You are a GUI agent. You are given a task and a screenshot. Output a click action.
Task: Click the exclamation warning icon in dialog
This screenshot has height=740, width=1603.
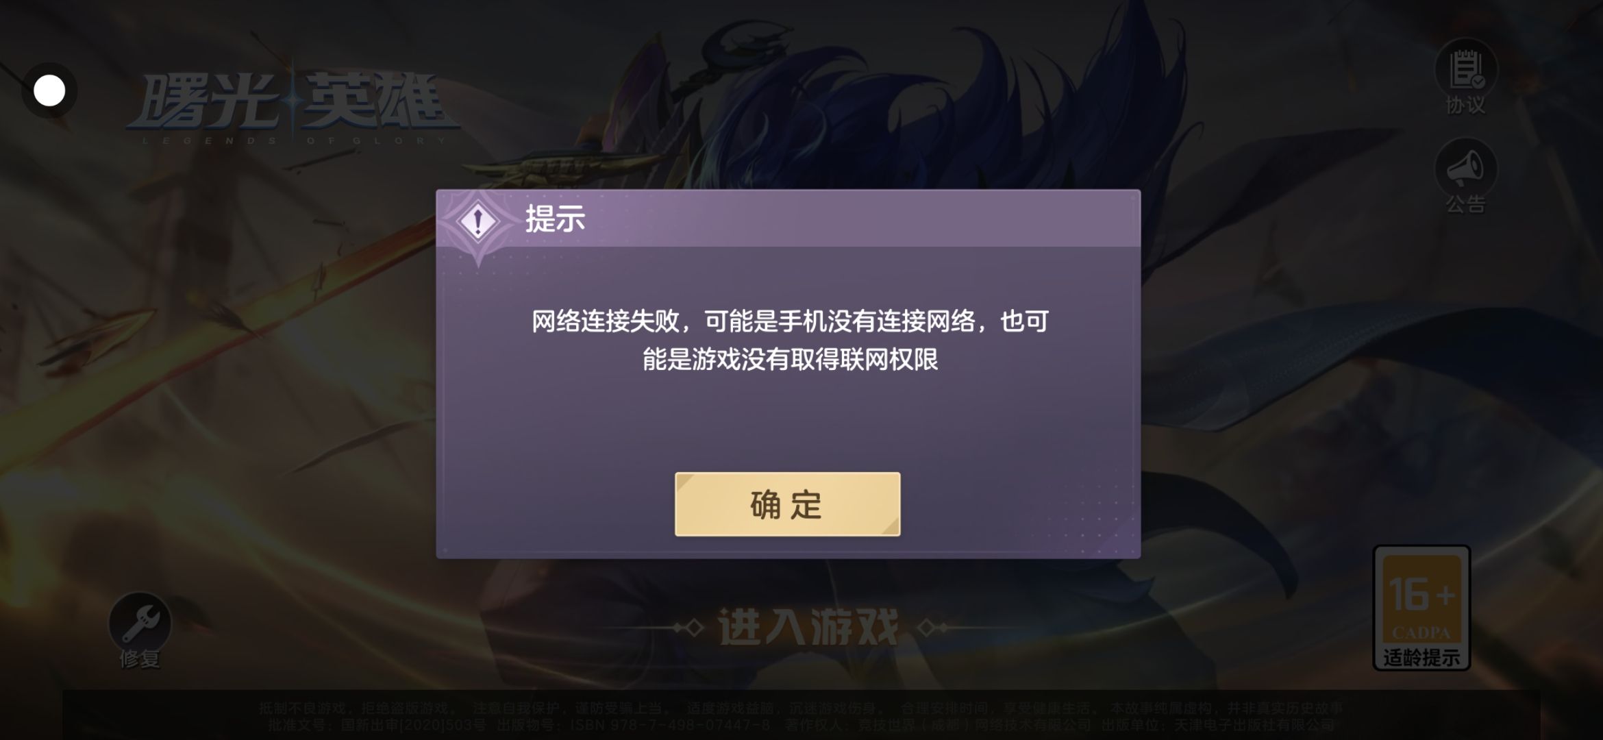coord(478,221)
